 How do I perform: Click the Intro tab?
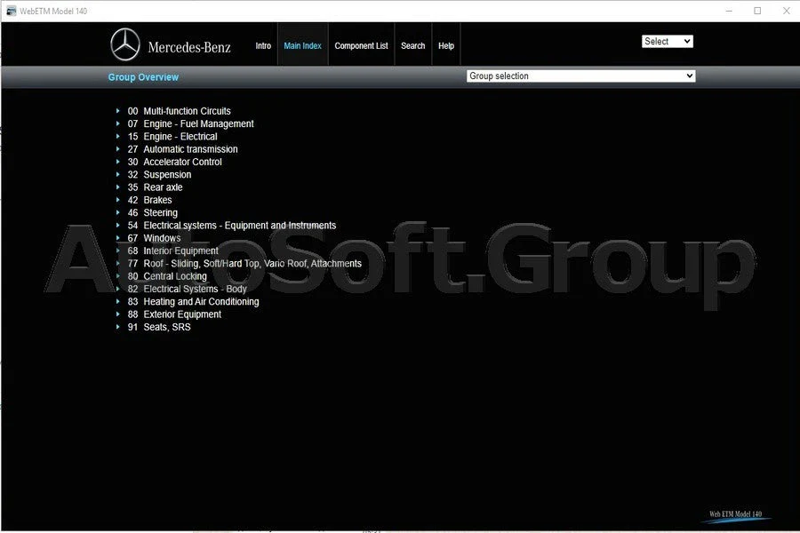click(263, 44)
